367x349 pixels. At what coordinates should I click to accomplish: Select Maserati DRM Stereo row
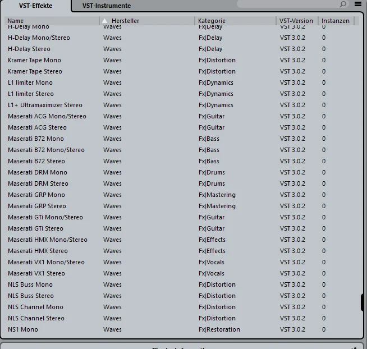click(x=182, y=183)
